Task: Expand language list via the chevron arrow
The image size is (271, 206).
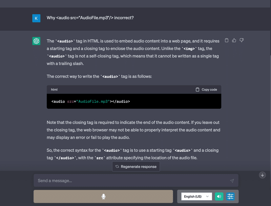Action: (207, 196)
